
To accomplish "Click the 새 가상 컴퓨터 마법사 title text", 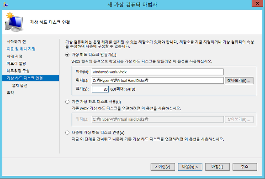I will (x=132, y=5).
